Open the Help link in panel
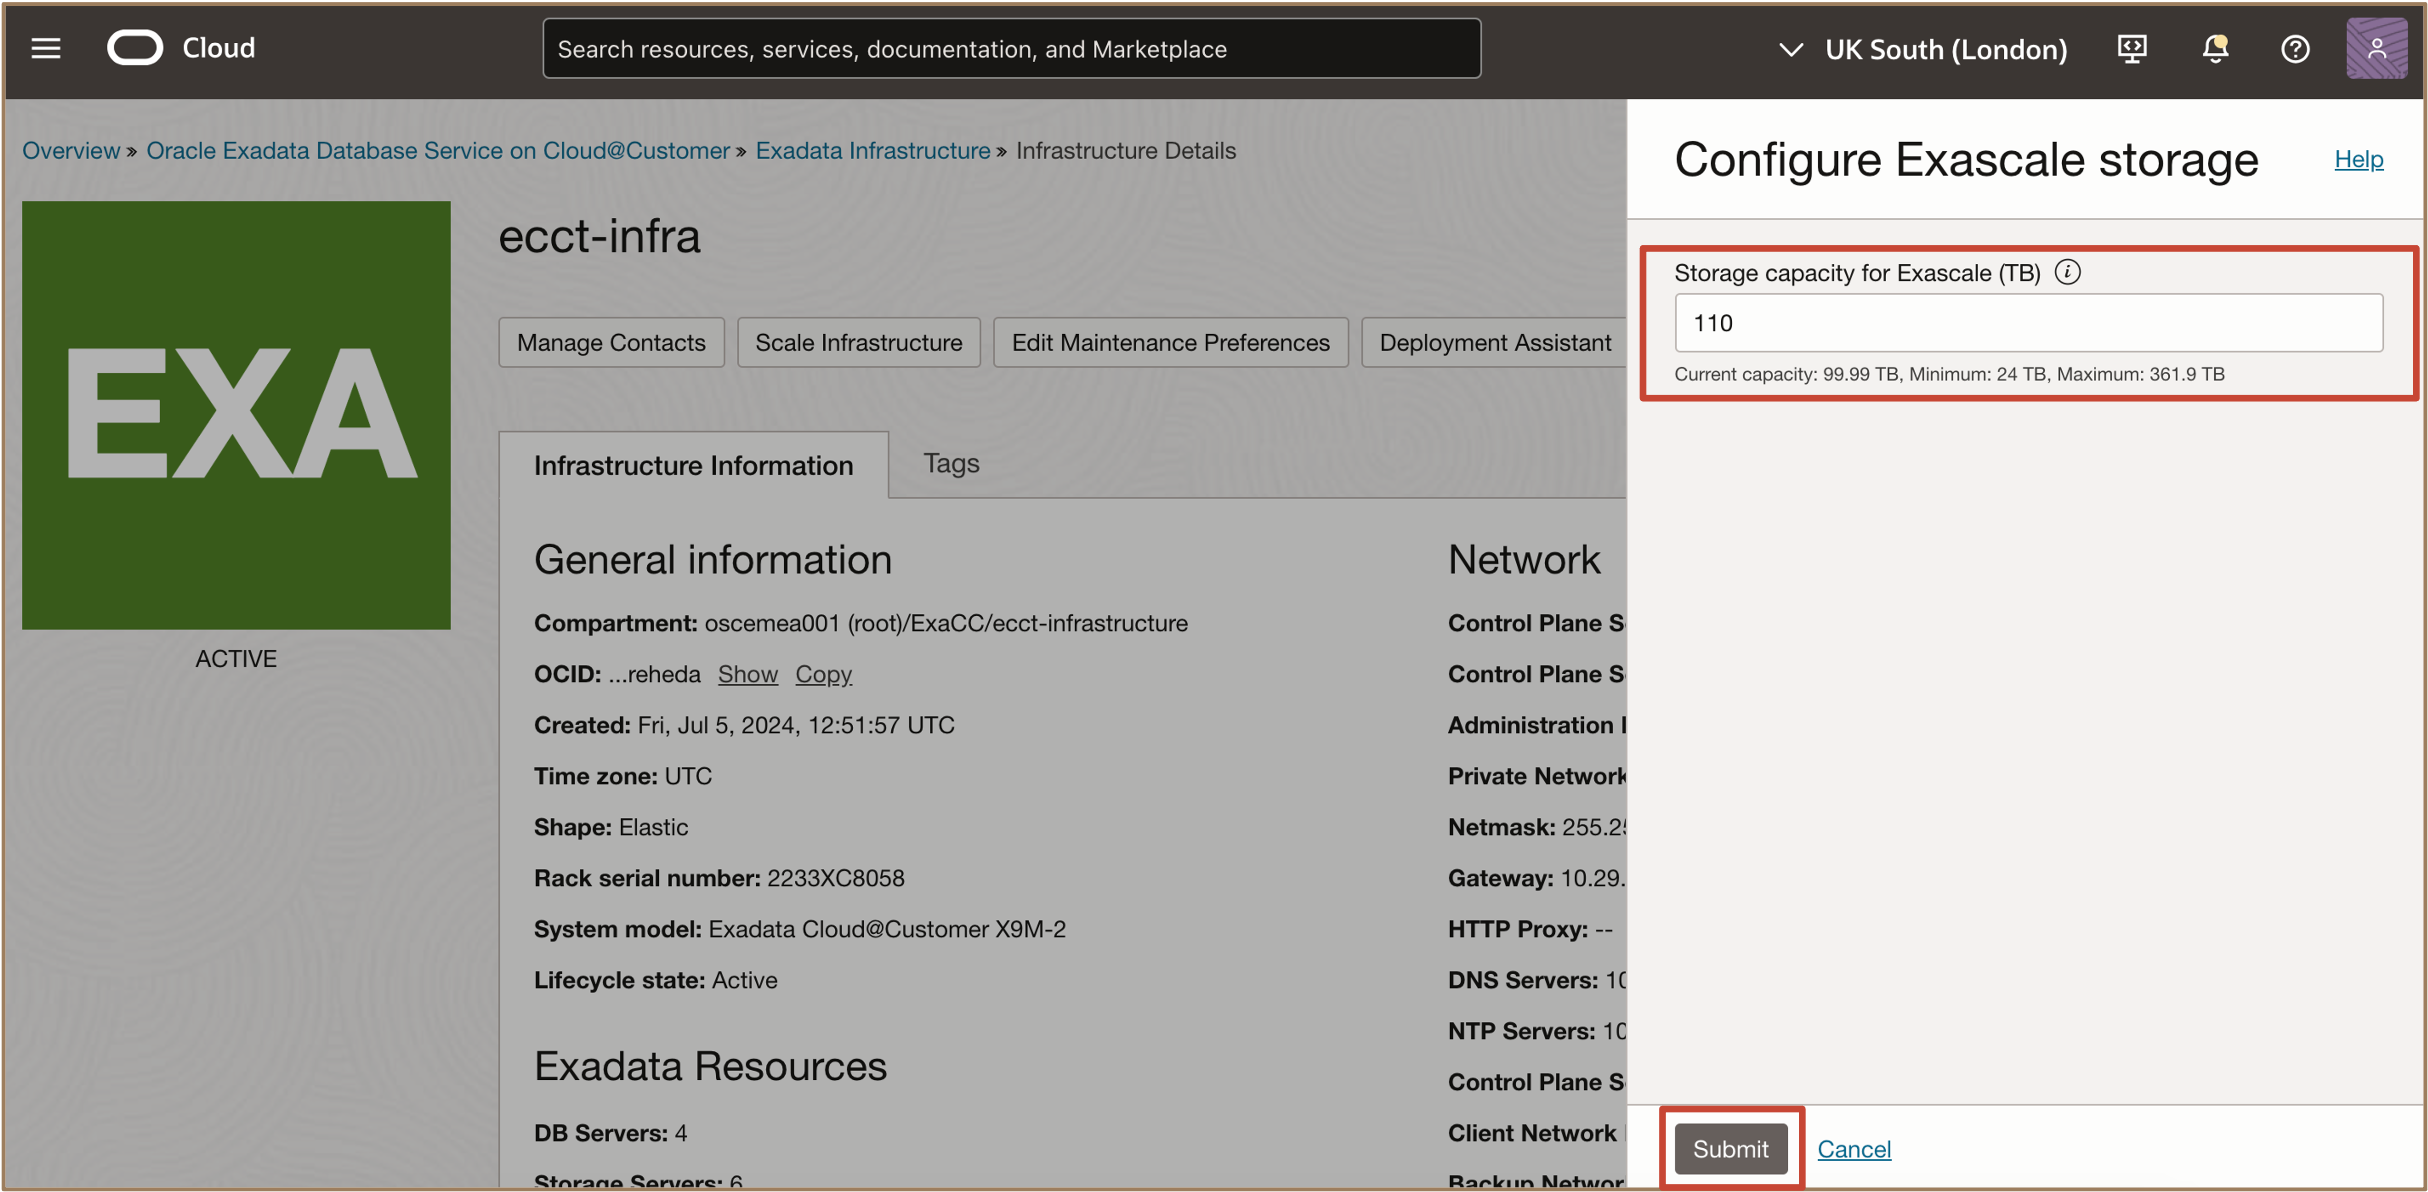 click(2357, 159)
